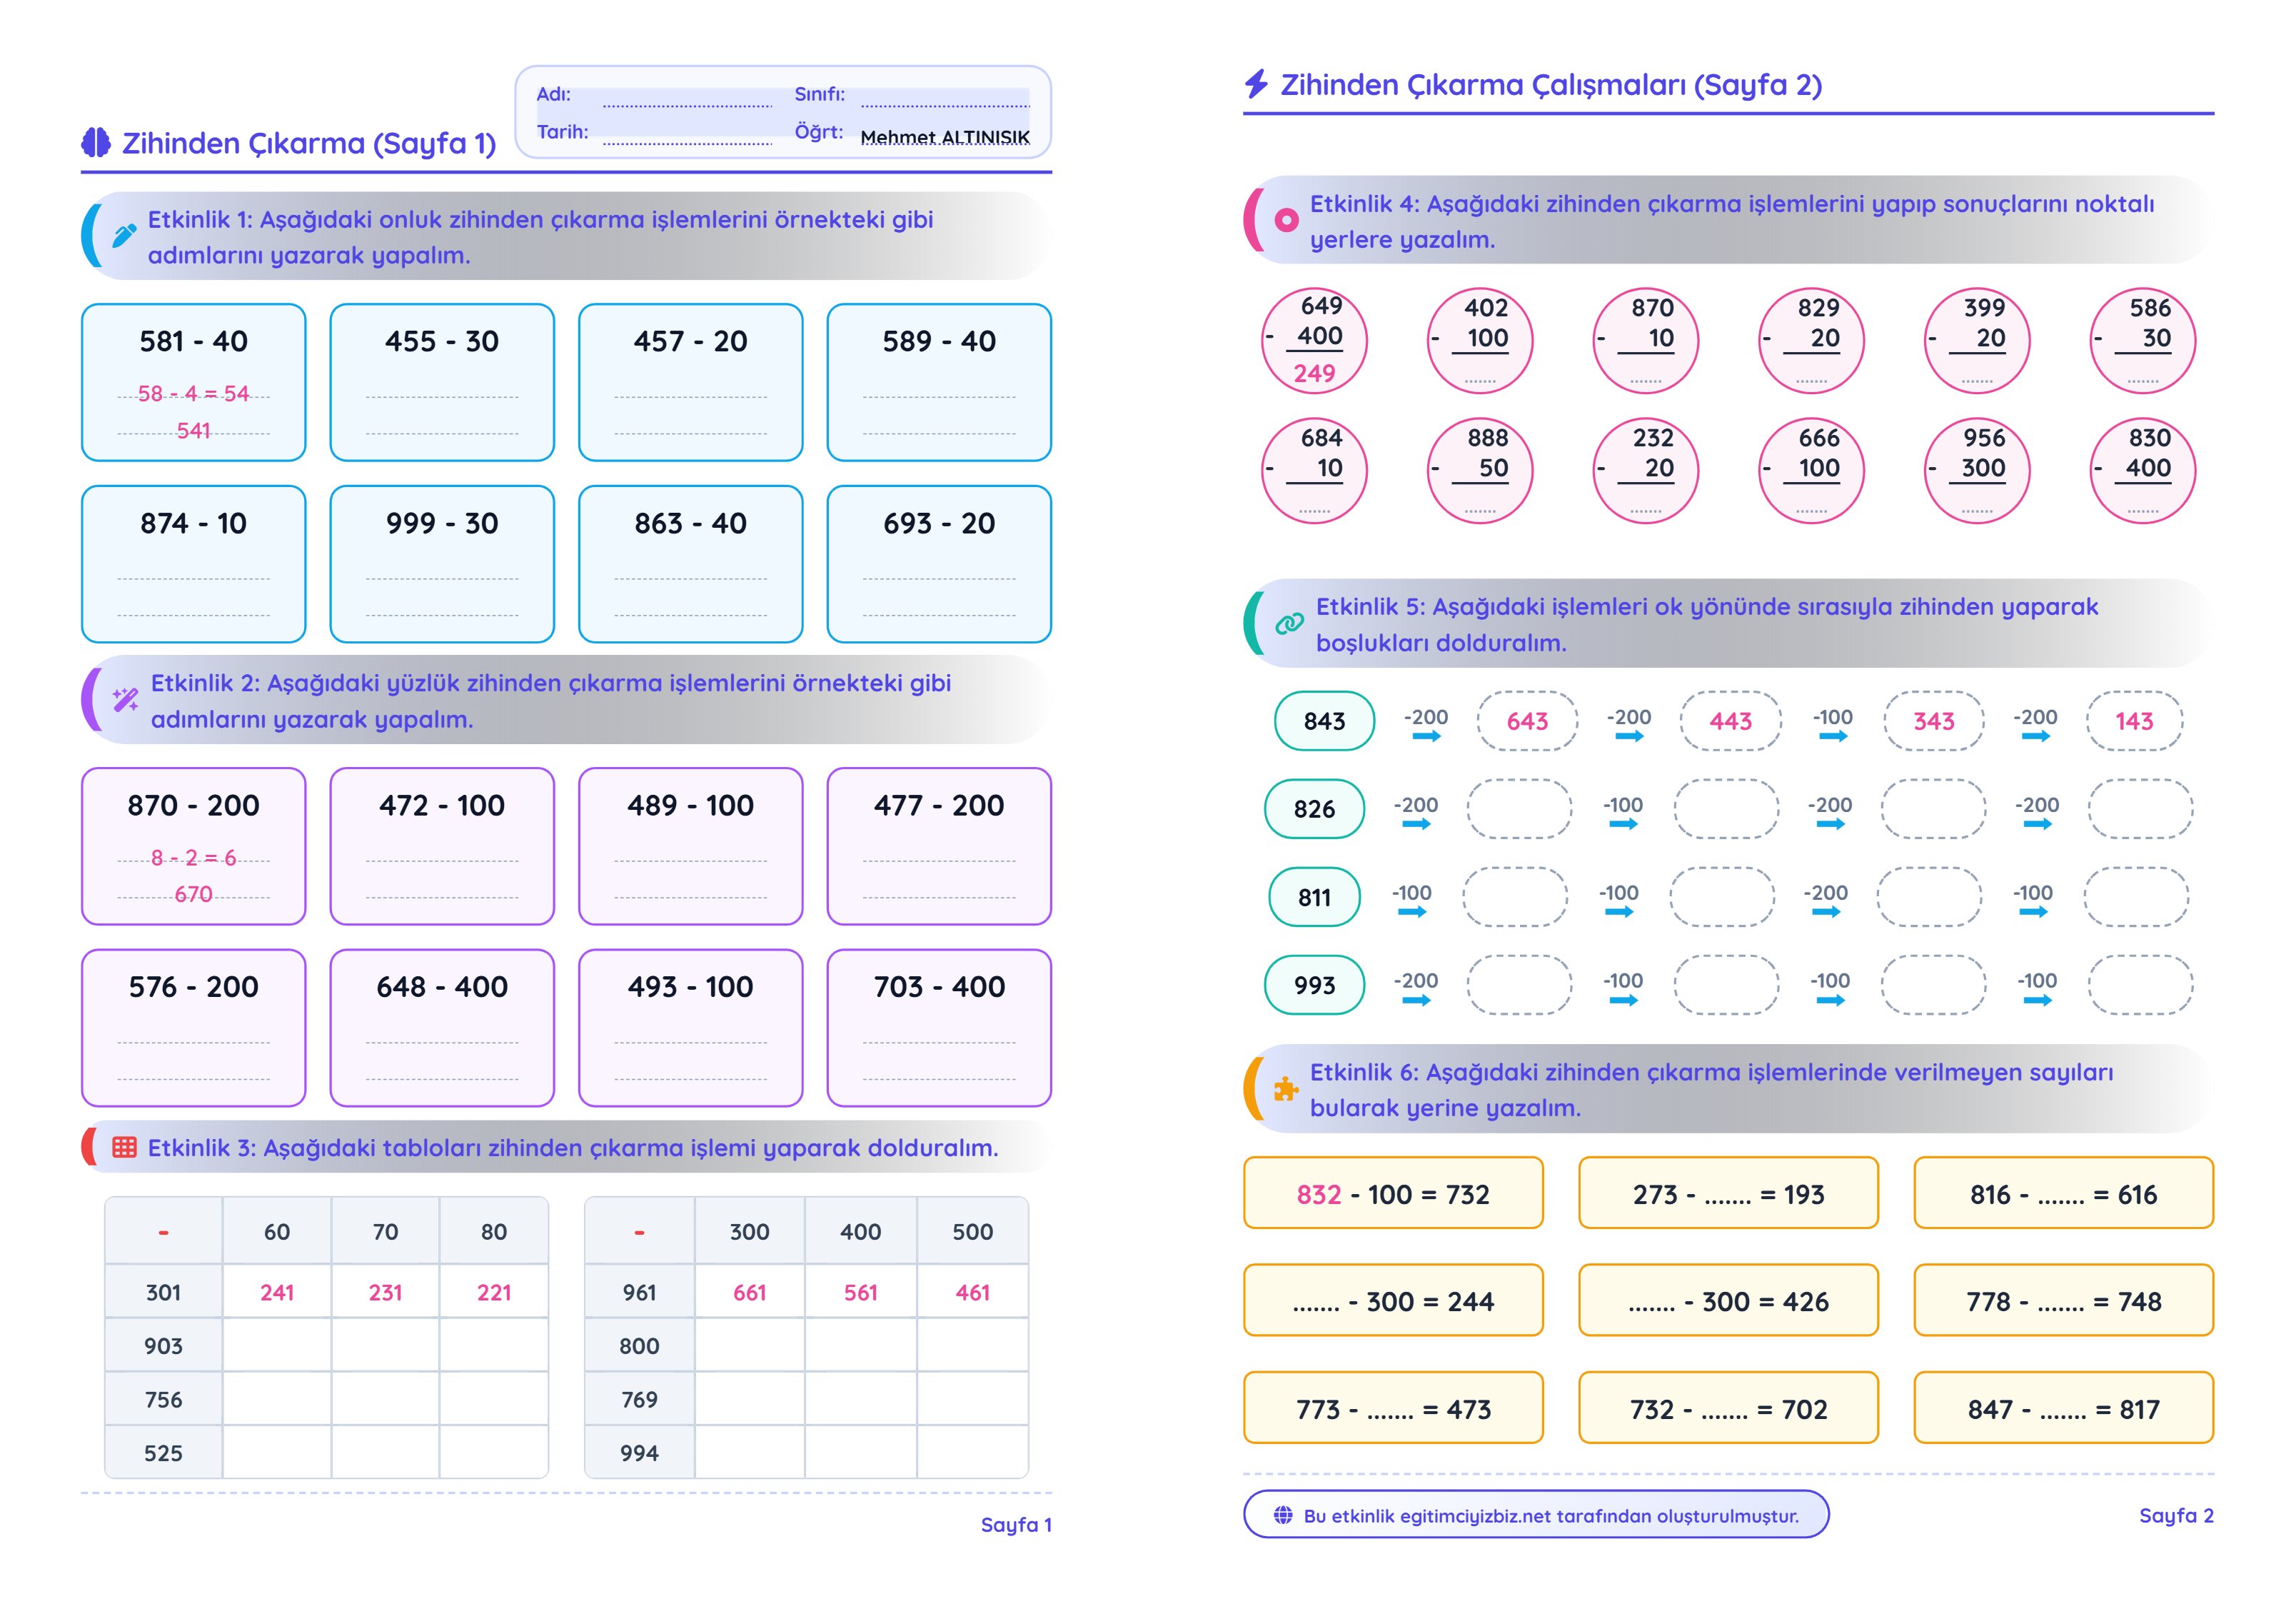Click the red table icon in Etkinlik 3
The width and height of the screenshot is (2296, 1604).
pyautogui.click(x=124, y=1147)
